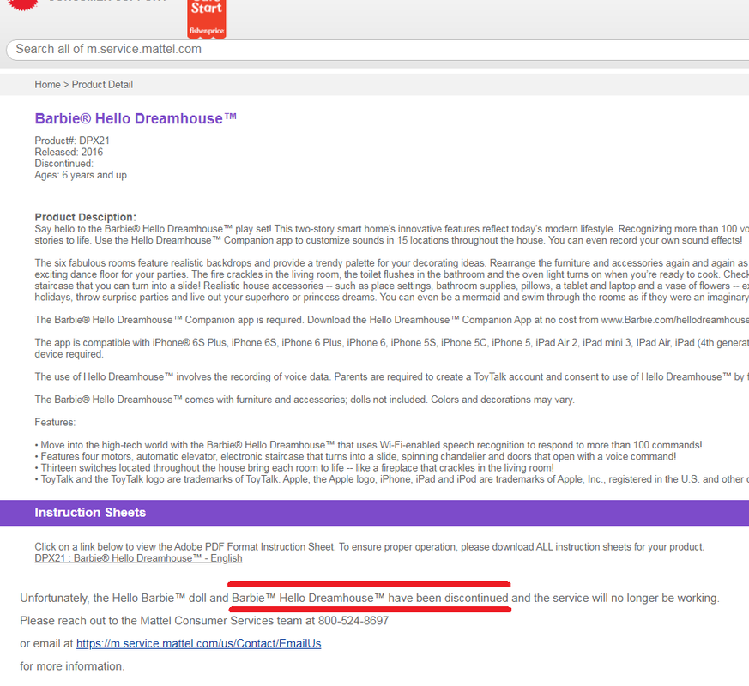Screen dimensions: 749x686
Task: Click the 'recording of voice data' paragraph
Action: [392, 376]
